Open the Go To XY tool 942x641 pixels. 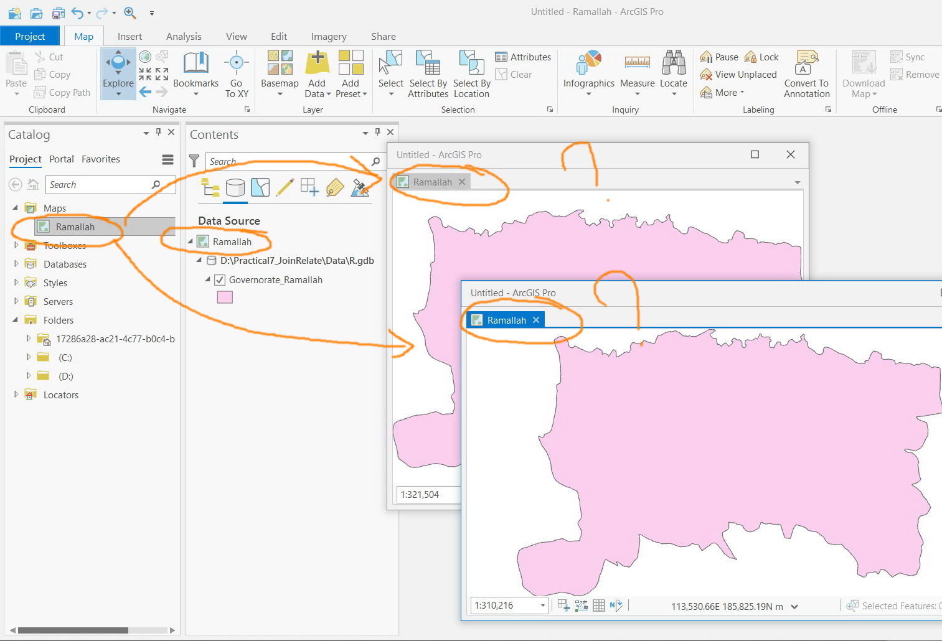(x=237, y=74)
